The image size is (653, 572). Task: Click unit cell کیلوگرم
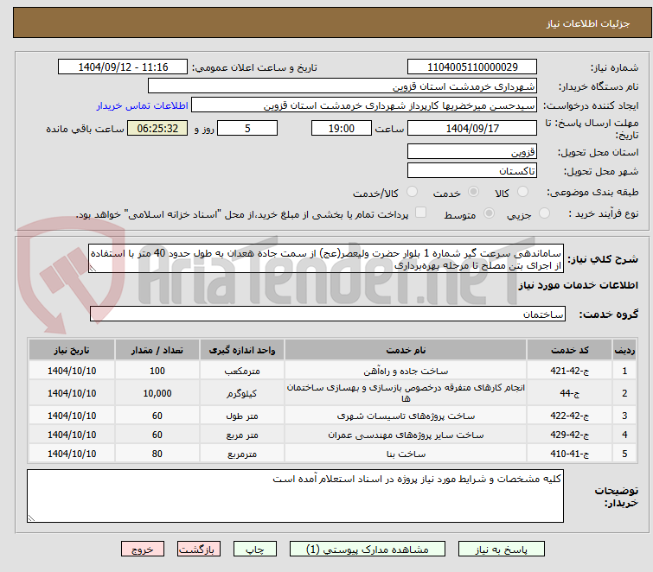tap(242, 393)
